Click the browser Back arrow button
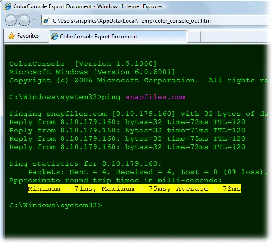Screen dimensions: 273x244 tap(11, 20)
